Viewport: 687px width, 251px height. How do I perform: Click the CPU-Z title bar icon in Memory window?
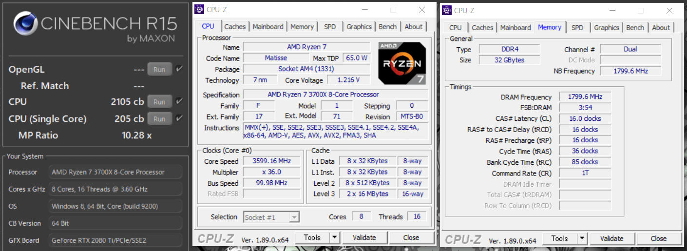pyautogui.click(x=446, y=10)
